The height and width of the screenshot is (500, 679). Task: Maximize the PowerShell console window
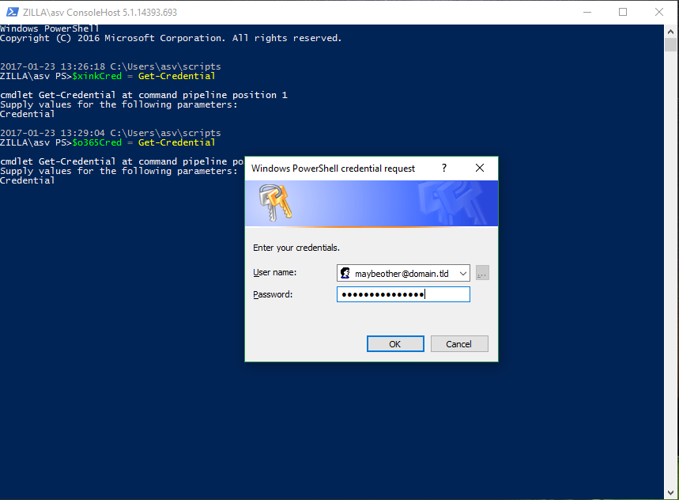pos(623,12)
